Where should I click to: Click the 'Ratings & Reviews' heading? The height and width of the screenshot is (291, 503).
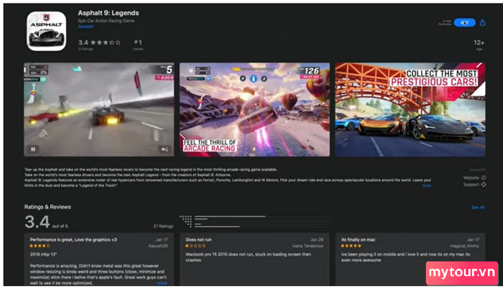[x=47, y=207]
